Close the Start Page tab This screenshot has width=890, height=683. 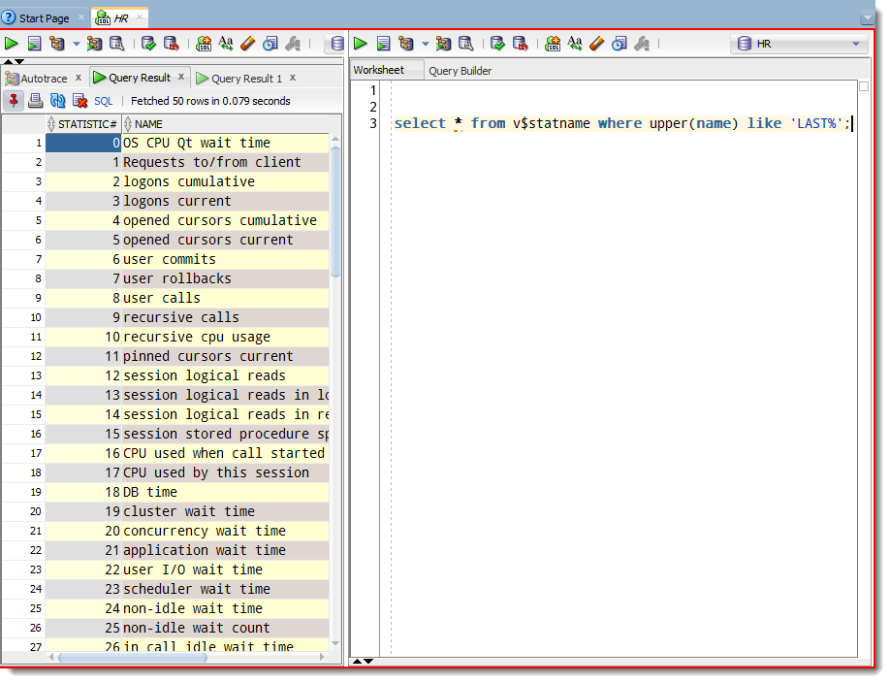click(x=81, y=17)
